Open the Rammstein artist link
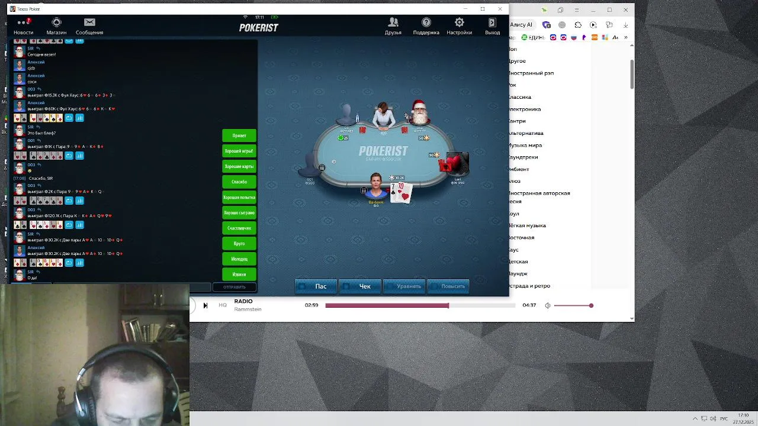758x426 pixels. click(x=248, y=309)
